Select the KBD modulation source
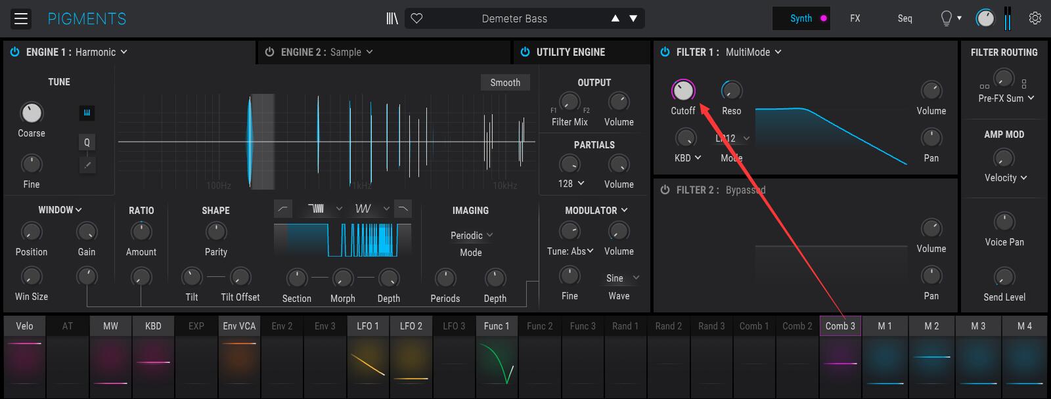 153,326
